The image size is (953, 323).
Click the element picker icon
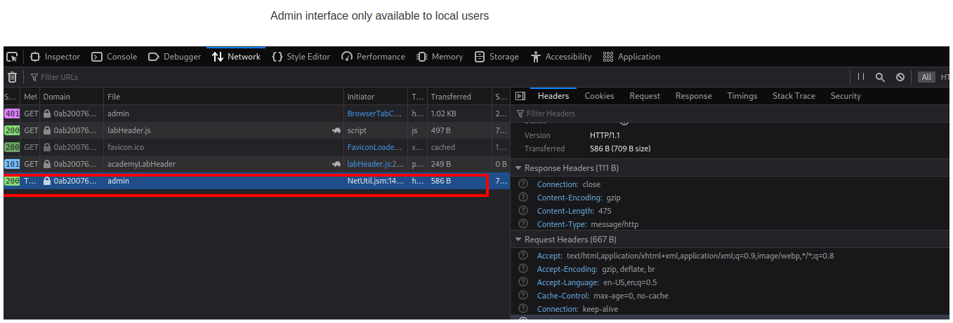12,57
